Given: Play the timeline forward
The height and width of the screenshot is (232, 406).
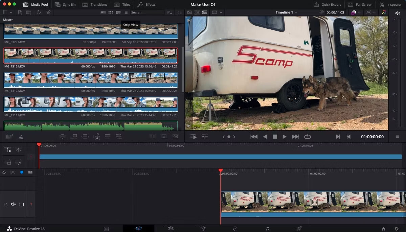Looking at the screenshot, I should 285,137.
